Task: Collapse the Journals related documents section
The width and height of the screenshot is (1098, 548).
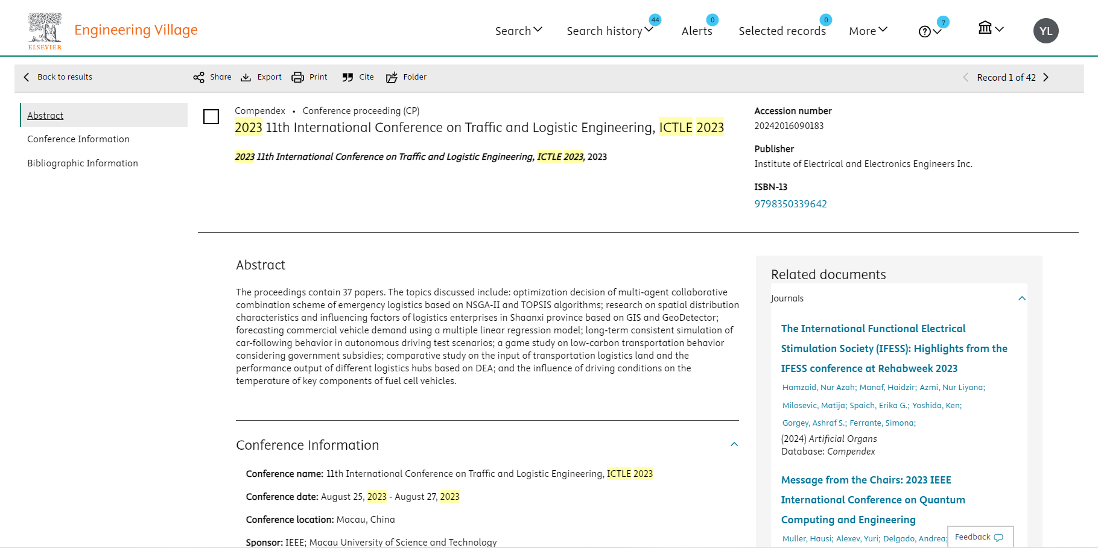Action: [1022, 298]
